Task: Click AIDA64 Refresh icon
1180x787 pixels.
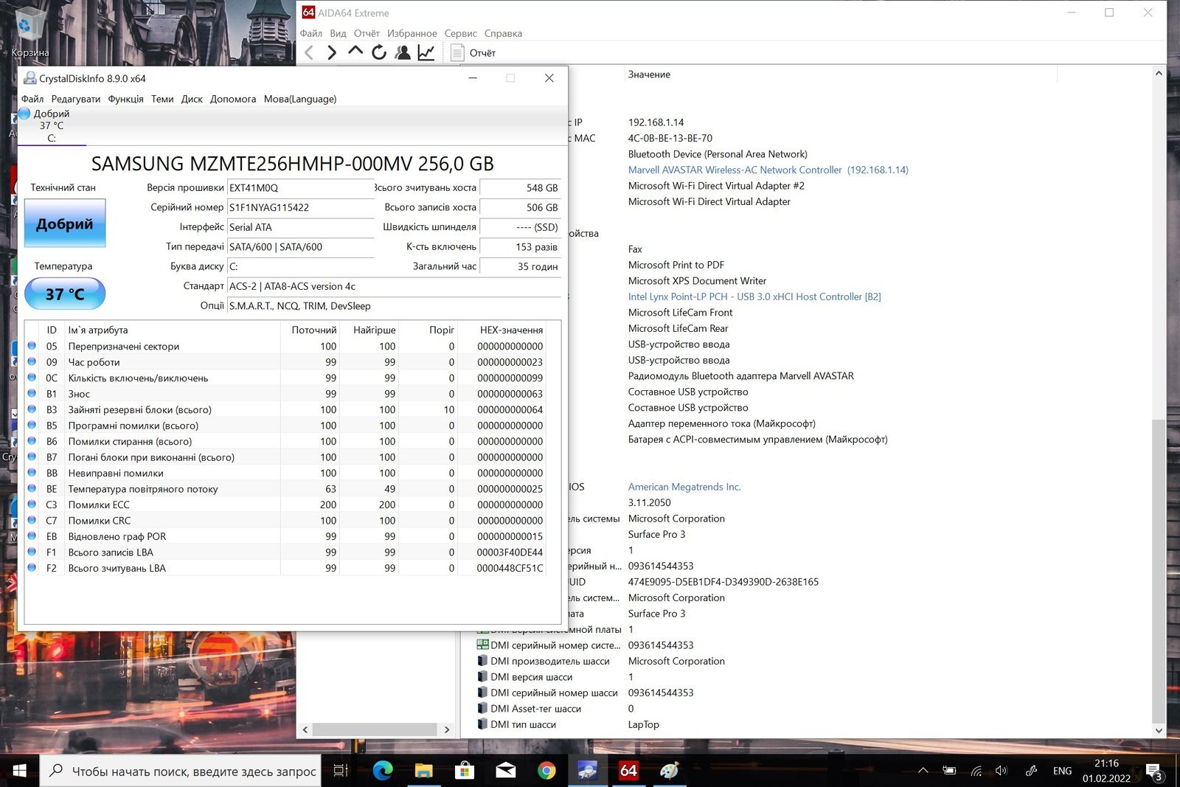Action: pos(379,52)
